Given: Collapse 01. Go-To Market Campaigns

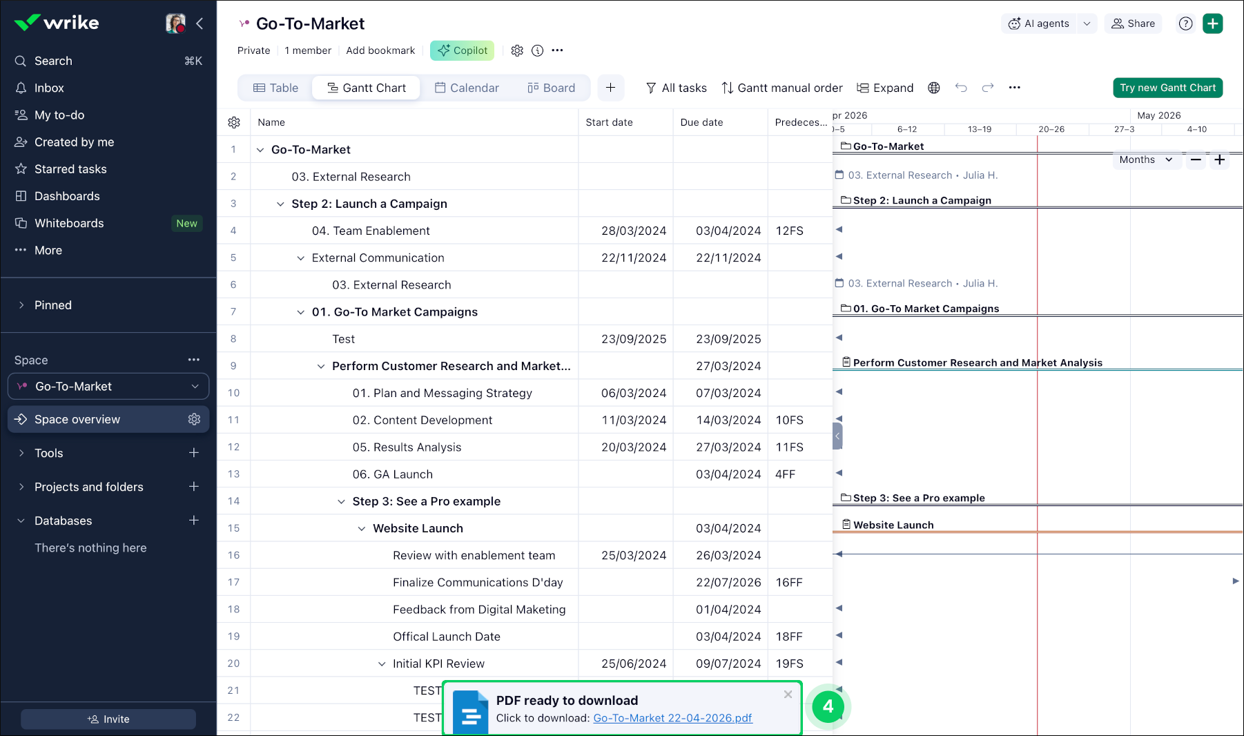Looking at the screenshot, I should coord(300,312).
